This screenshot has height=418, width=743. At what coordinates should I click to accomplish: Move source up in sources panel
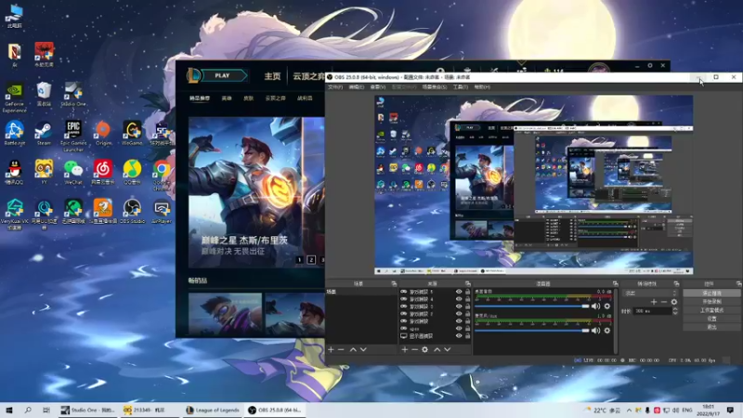(x=437, y=350)
